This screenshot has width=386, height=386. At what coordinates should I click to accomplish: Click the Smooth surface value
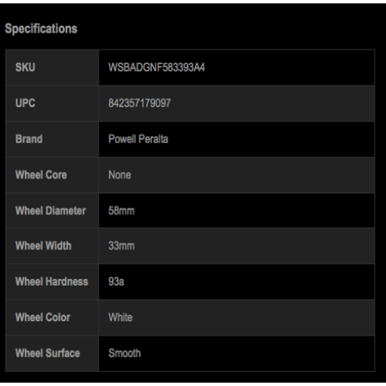pyautogui.click(x=125, y=353)
